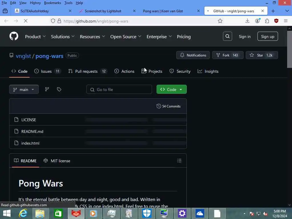Open the GitHub search magnifier button
Screen dimensions: 292x219
pyautogui.click(x=227, y=36)
